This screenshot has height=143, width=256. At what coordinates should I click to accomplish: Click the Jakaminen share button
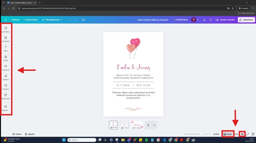click(x=246, y=20)
